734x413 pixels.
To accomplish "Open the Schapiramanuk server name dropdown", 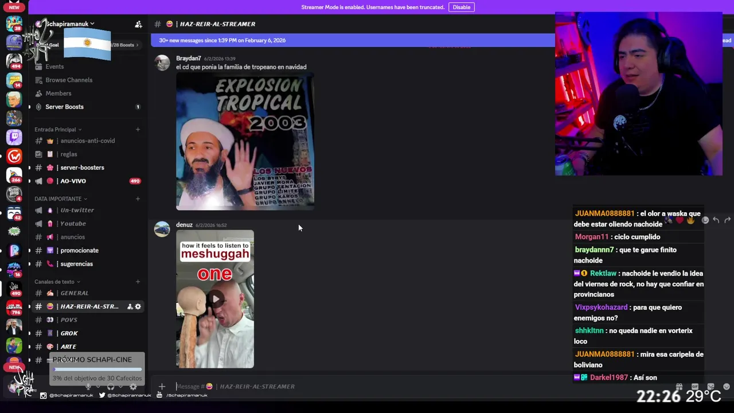I will pos(70,24).
